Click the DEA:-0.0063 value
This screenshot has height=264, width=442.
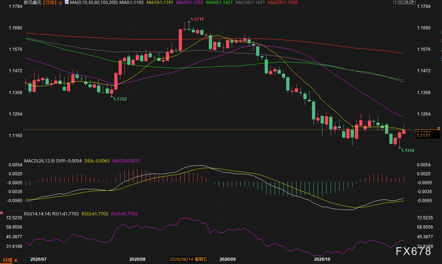click(98, 161)
